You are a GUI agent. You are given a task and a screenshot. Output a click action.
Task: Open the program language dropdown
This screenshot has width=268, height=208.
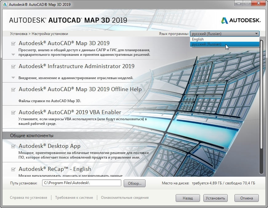(x=225, y=33)
